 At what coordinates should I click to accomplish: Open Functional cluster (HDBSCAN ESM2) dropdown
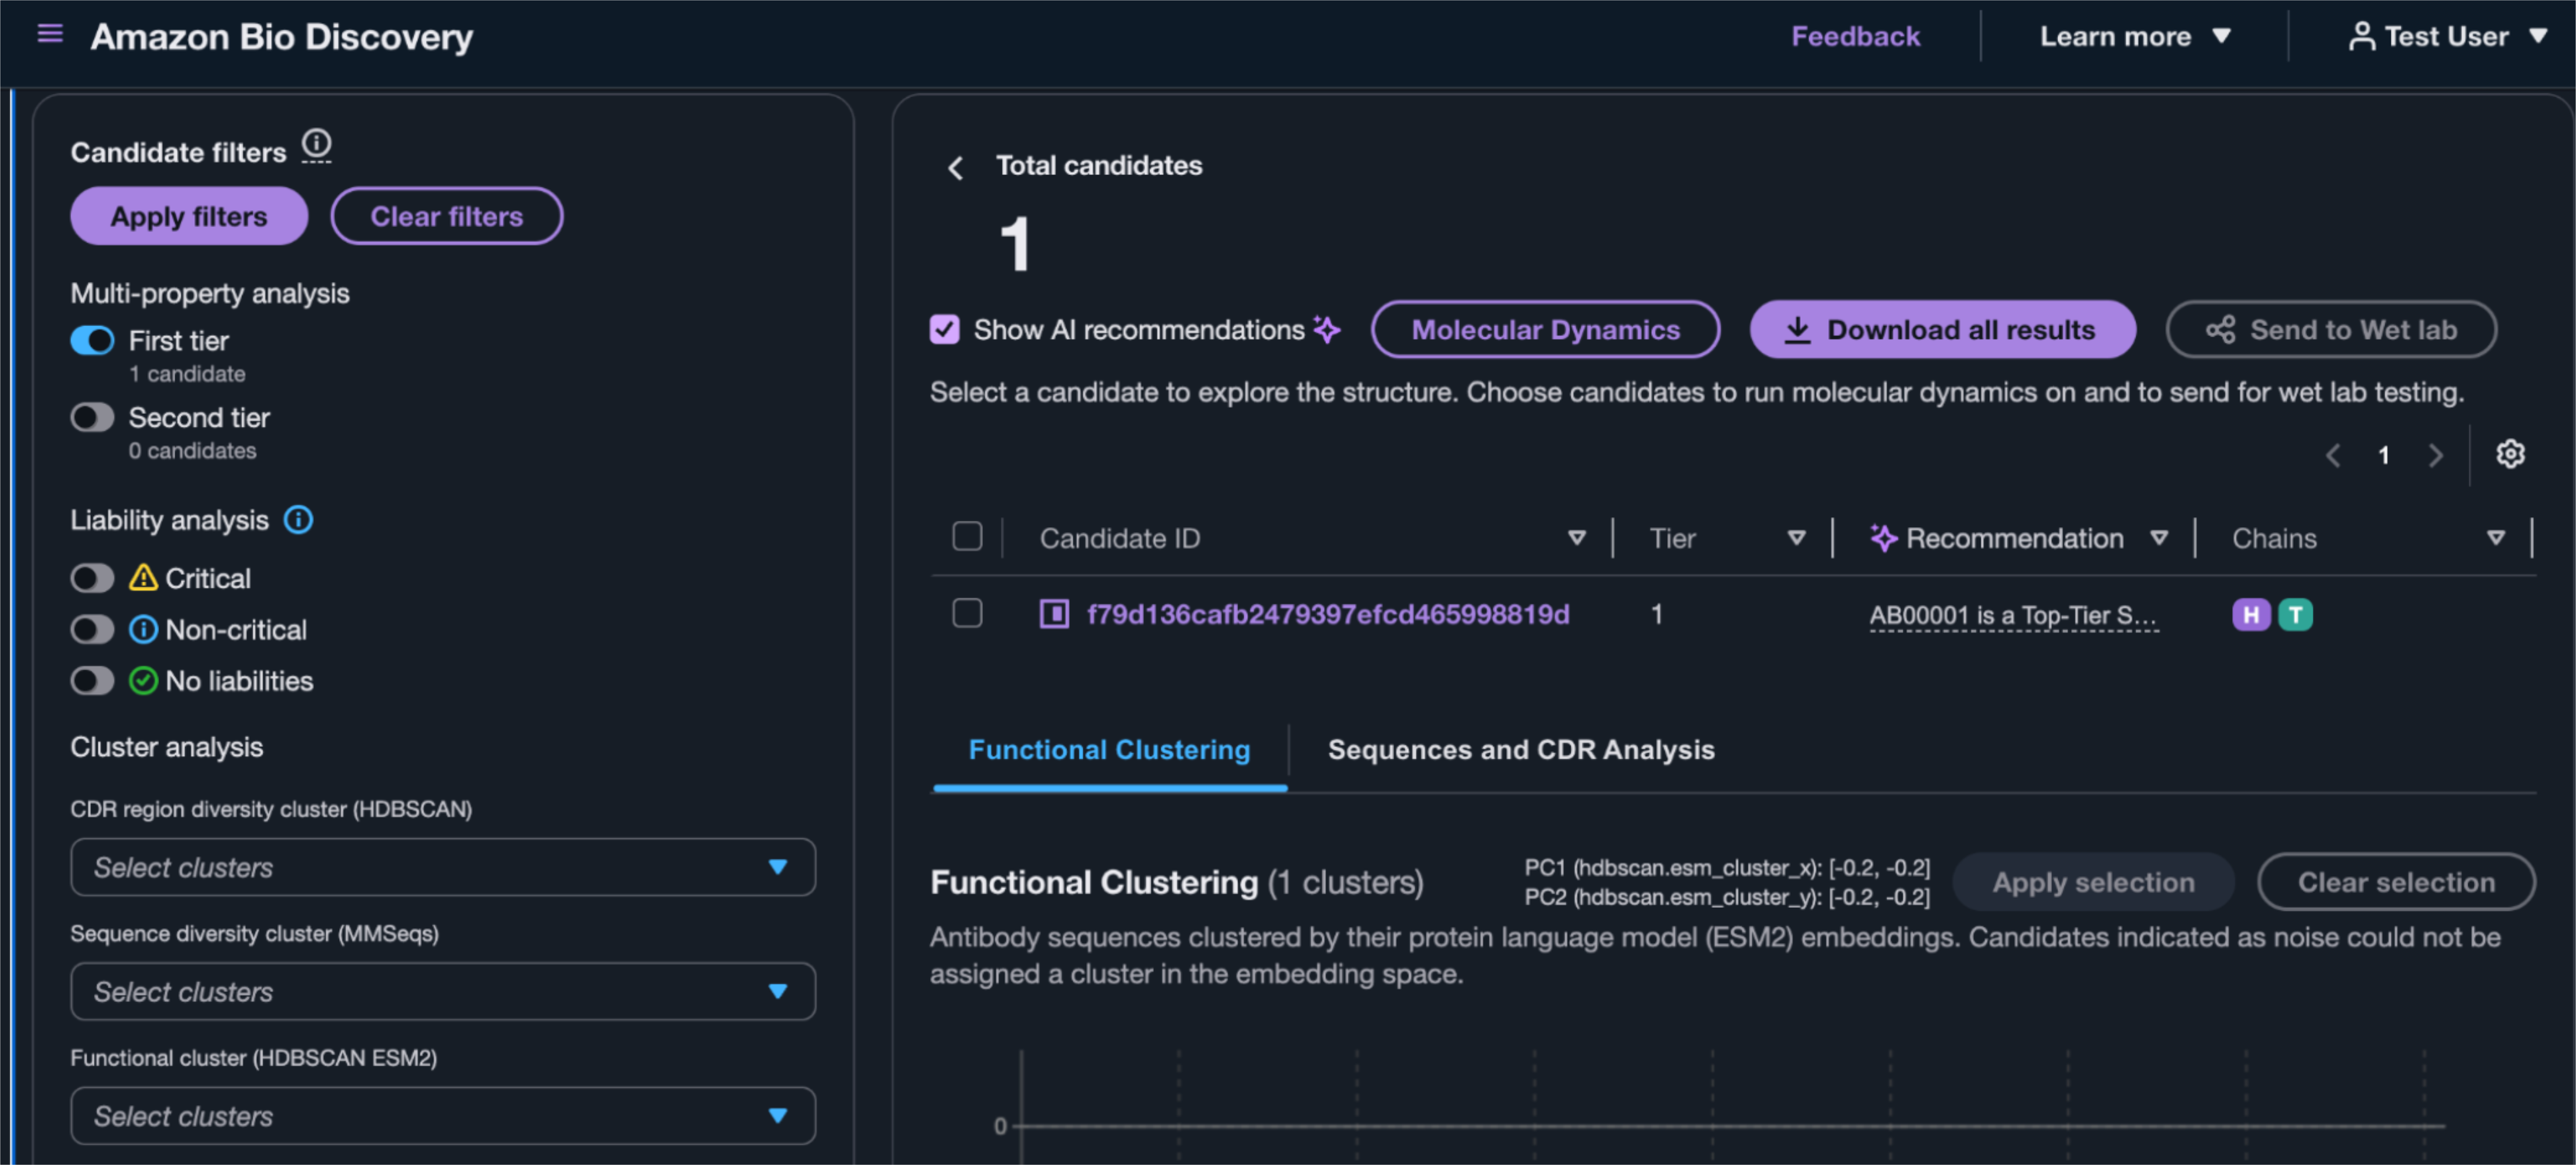coord(443,1115)
